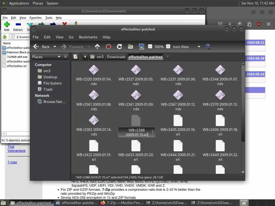
Task: Zoom in with plus icon
Action: (x=168, y=46)
